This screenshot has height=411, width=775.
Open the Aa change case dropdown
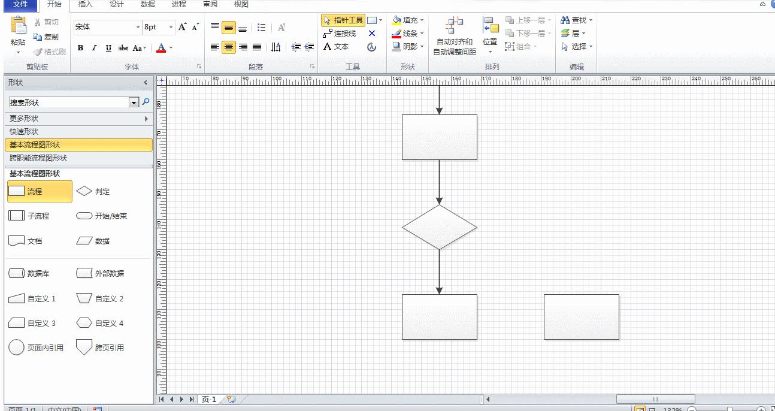click(139, 48)
